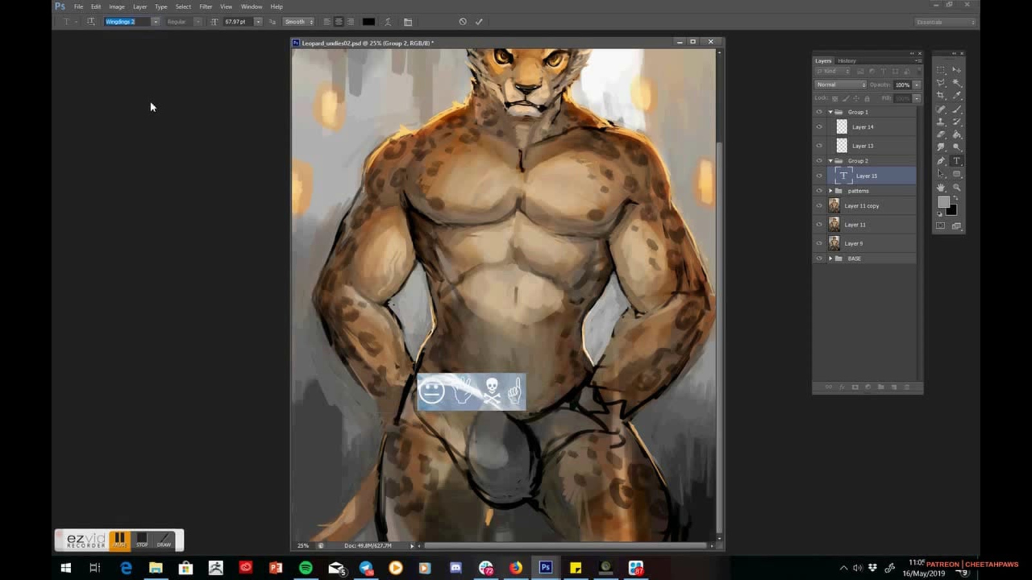Create a new group in Layers panel
Viewport: 1032px width, 580px height.
(x=880, y=387)
